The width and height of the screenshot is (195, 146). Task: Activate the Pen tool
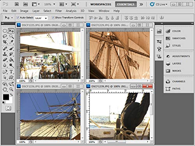(x=5, y=71)
